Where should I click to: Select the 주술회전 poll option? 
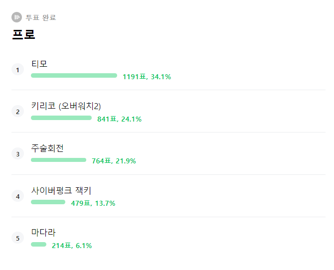(x=47, y=148)
